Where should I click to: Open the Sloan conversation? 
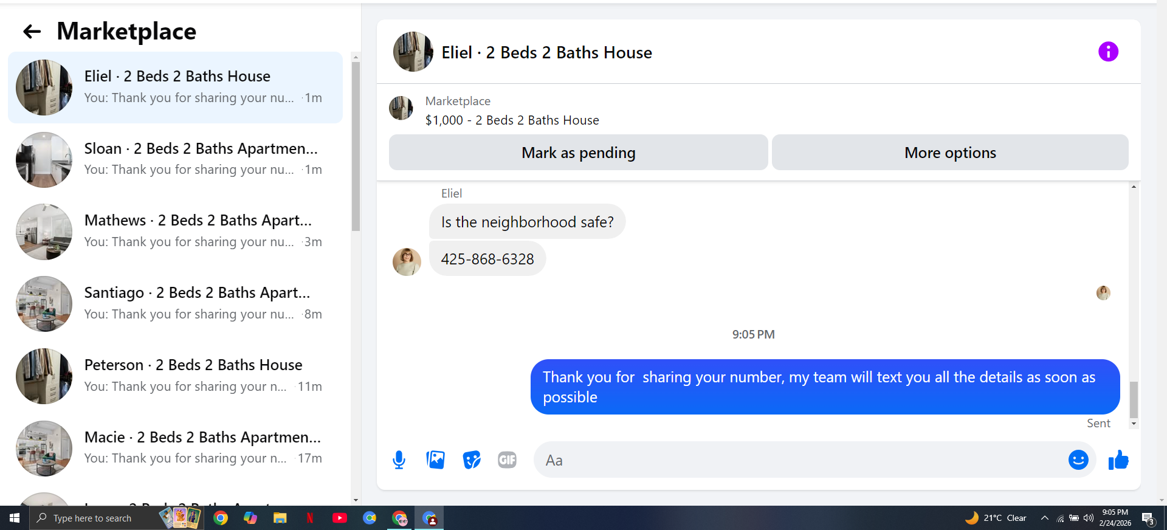tap(175, 159)
